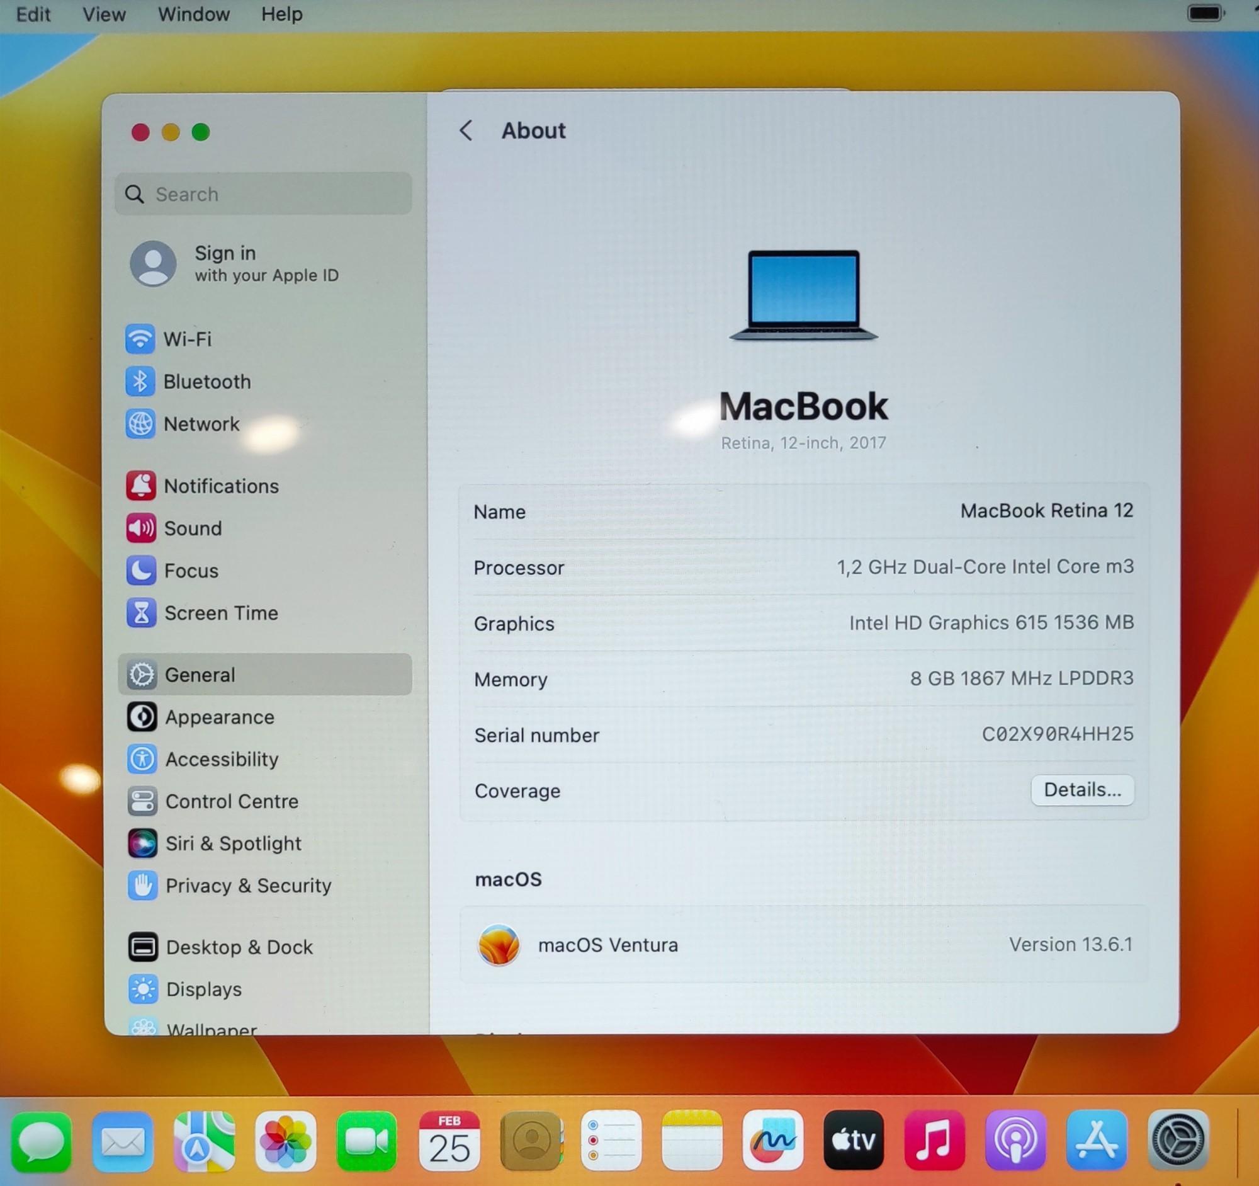Click graphics value Intel HD Graphics 615

[x=991, y=623]
